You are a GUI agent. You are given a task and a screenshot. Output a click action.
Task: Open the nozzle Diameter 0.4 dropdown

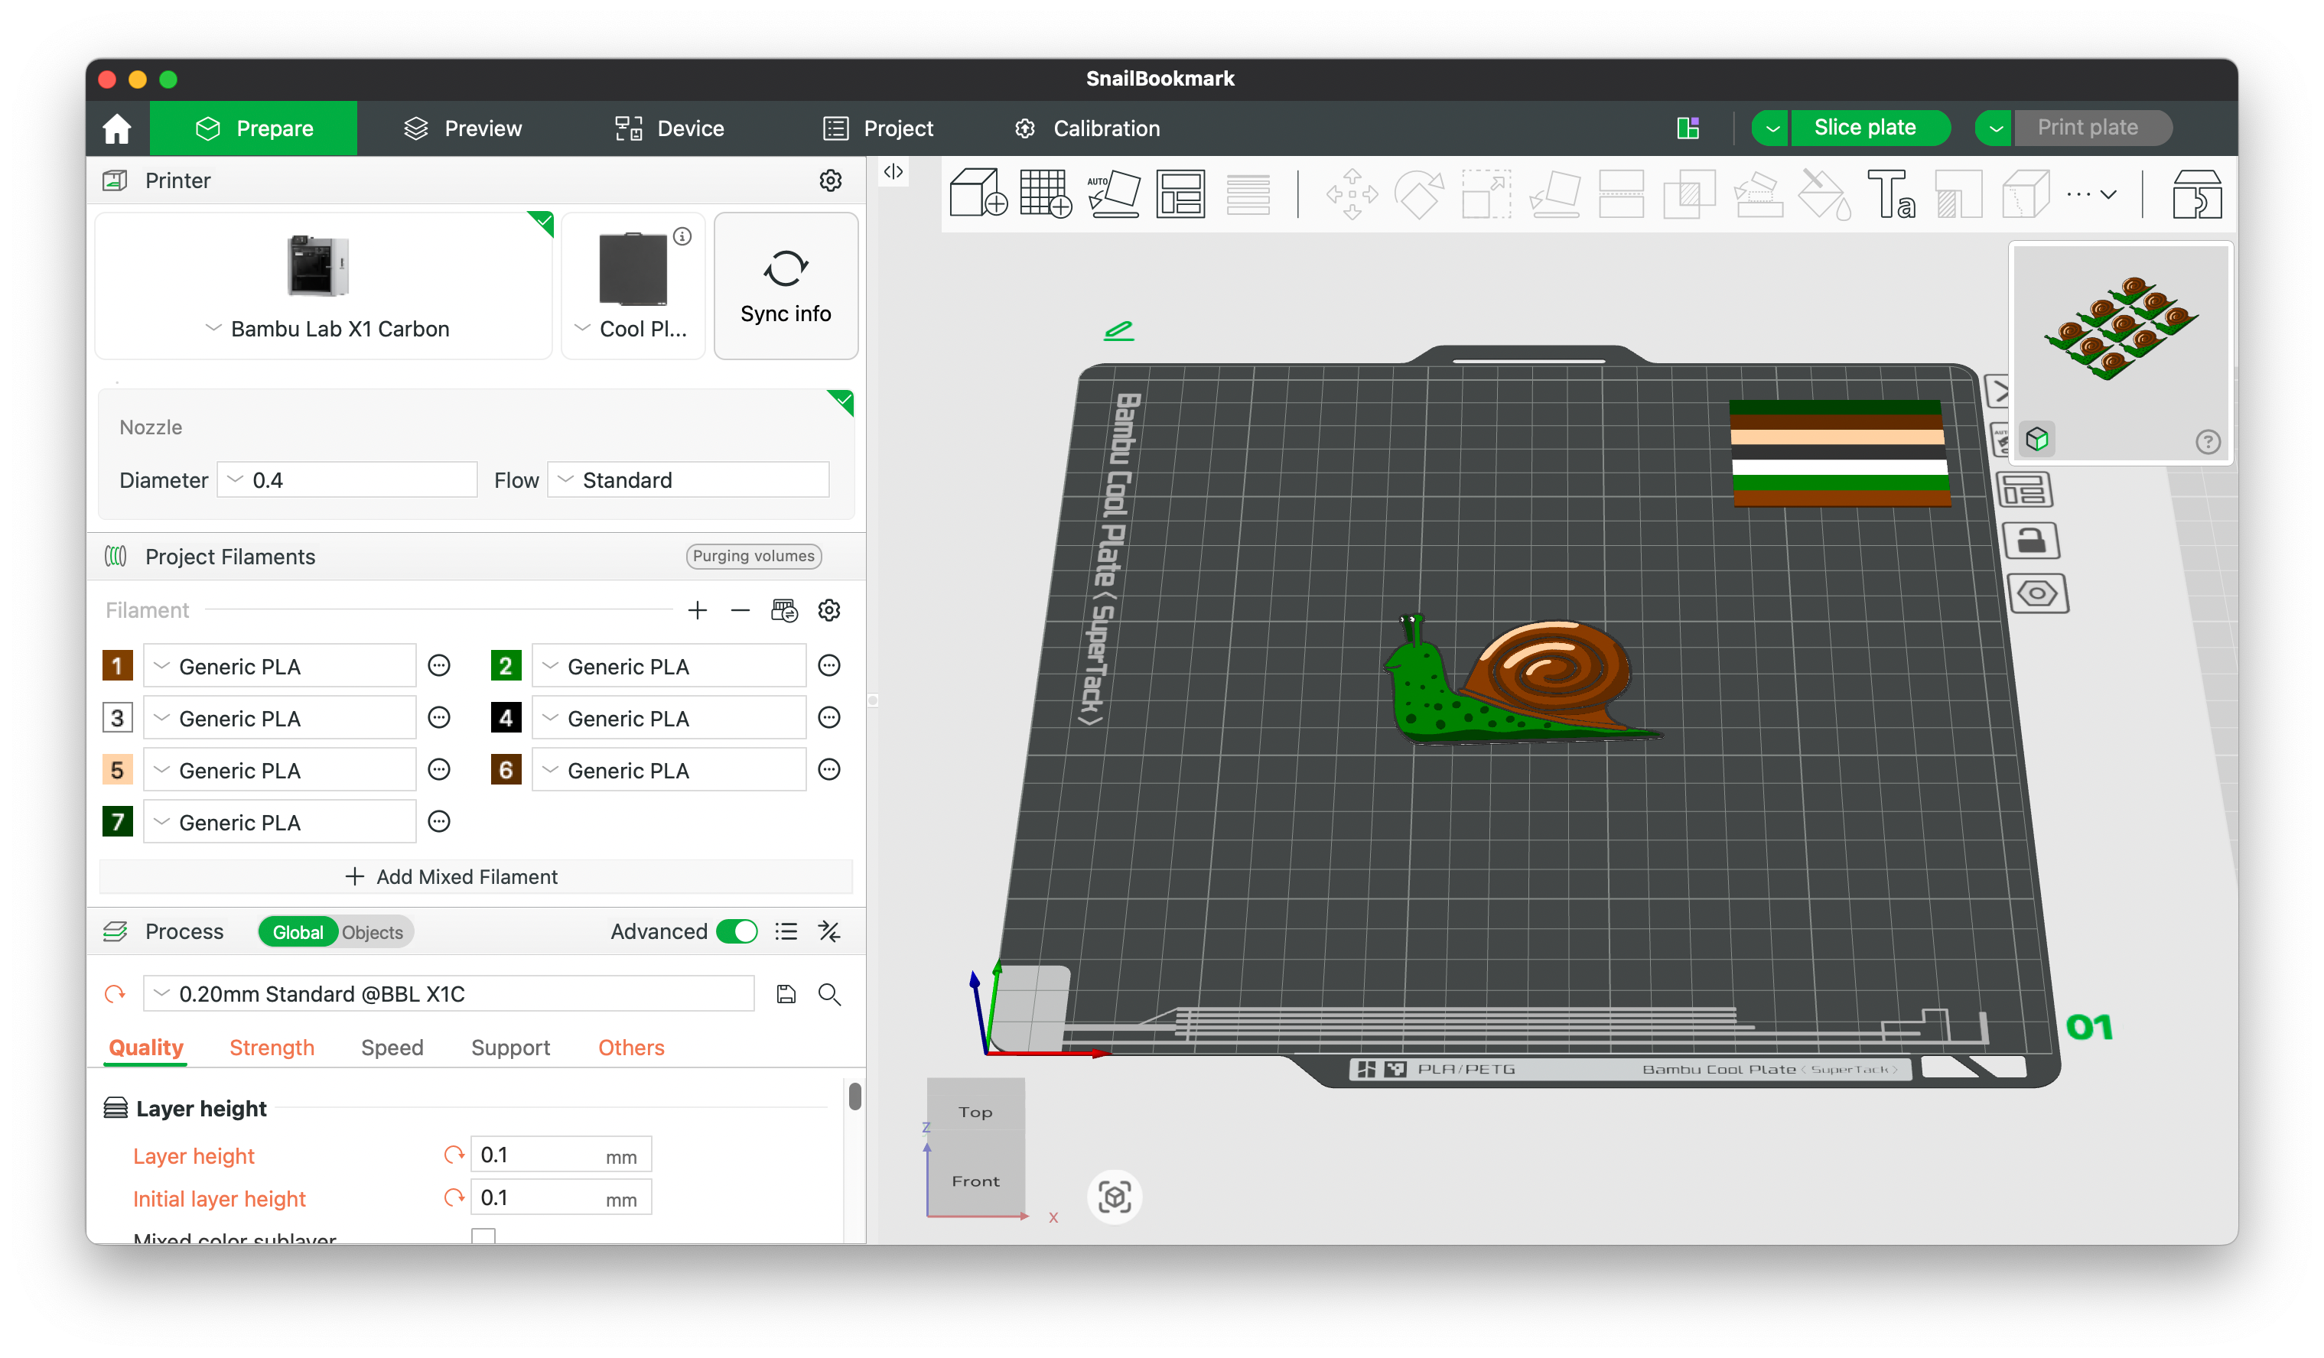(x=347, y=480)
